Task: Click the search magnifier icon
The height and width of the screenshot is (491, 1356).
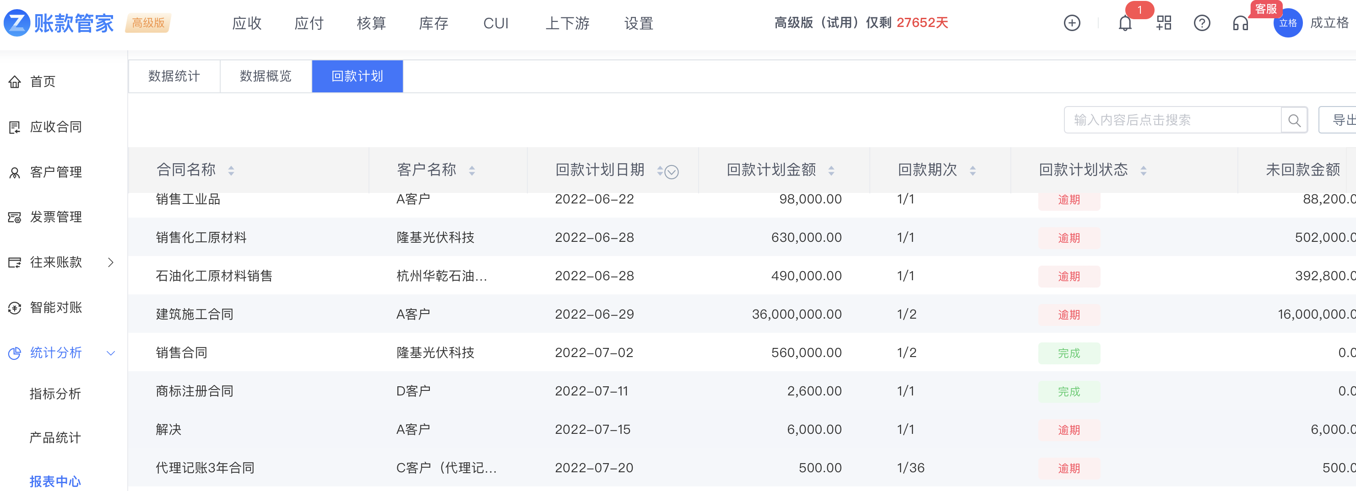Action: 1294,120
